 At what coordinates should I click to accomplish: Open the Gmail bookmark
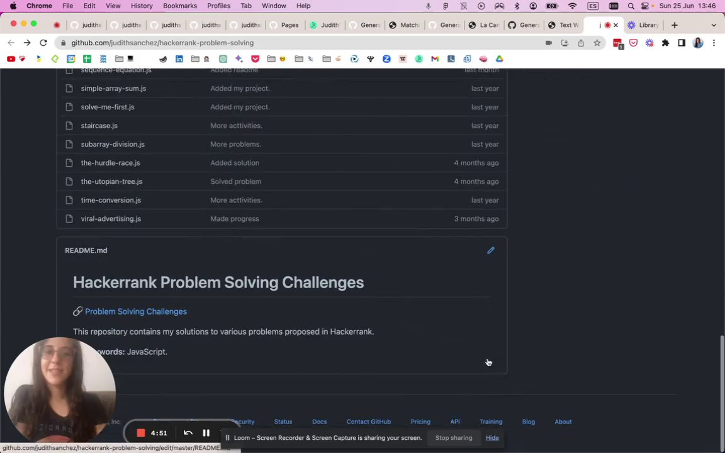click(x=435, y=59)
